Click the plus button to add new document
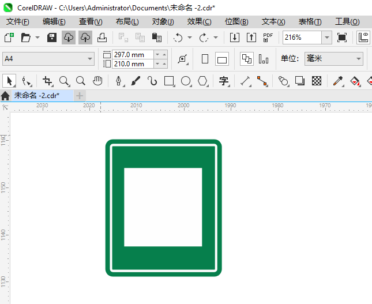This screenshot has height=304, width=372. pos(80,96)
